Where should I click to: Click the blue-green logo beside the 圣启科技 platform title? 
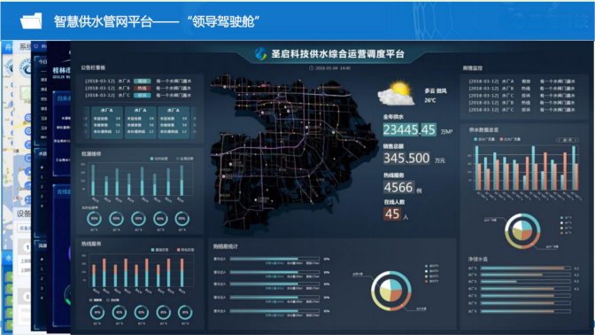[x=260, y=53]
